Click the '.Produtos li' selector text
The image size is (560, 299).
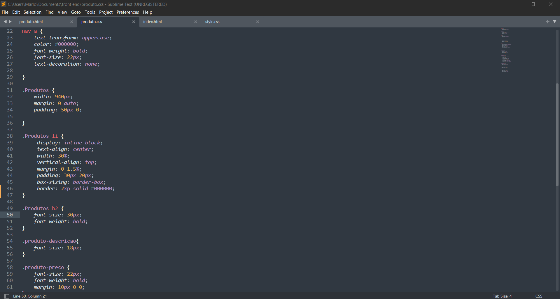(x=40, y=136)
